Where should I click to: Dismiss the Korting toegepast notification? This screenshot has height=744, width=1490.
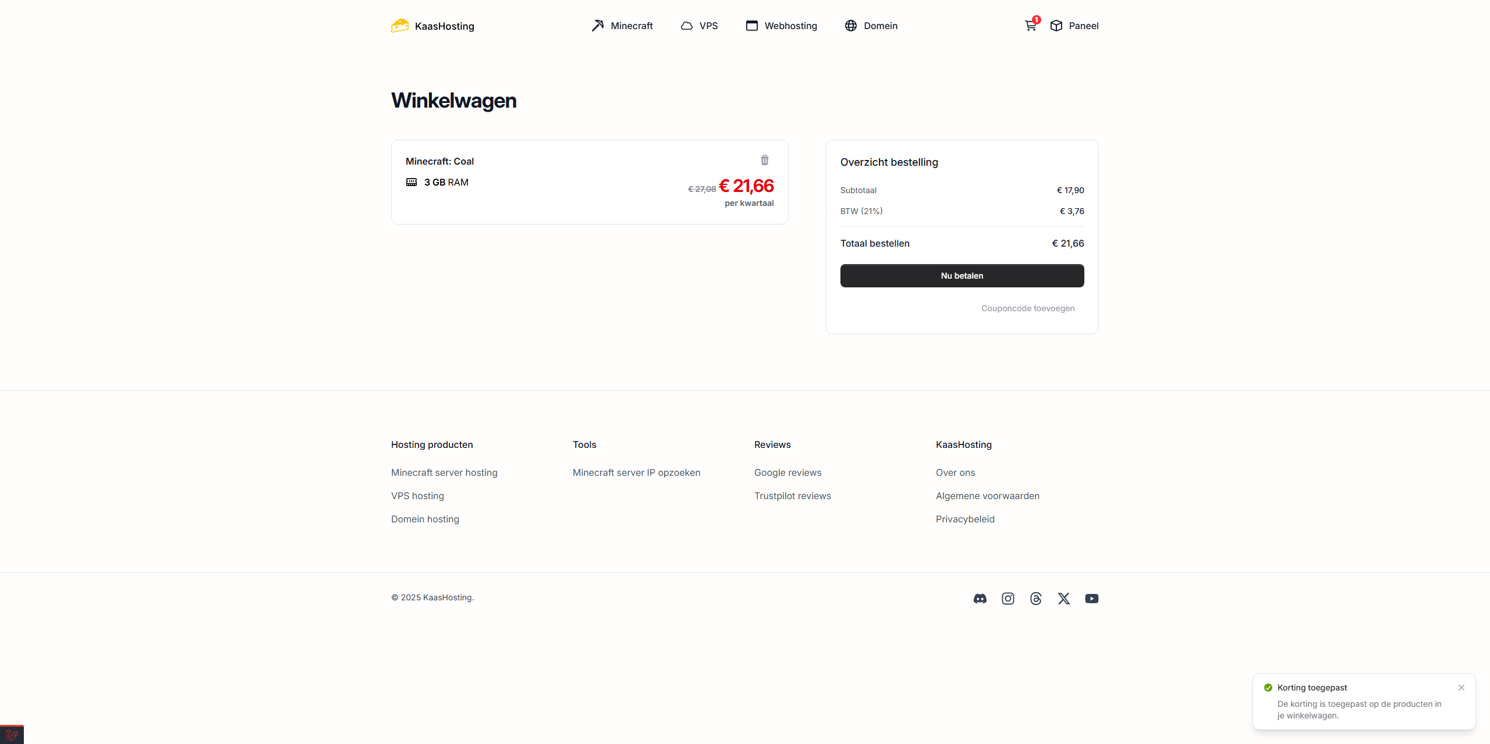(1461, 688)
